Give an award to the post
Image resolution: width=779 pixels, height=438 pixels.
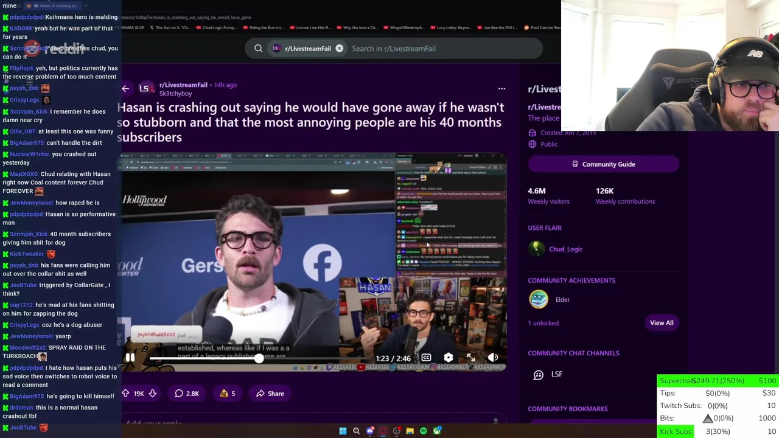point(228,394)
